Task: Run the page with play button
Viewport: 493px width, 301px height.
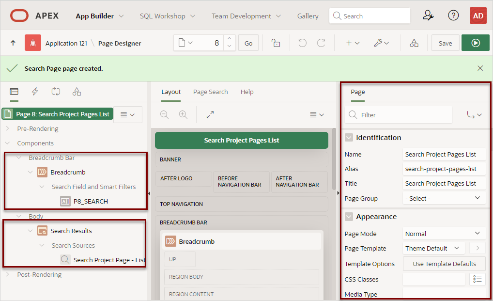Action: point(476,43)
